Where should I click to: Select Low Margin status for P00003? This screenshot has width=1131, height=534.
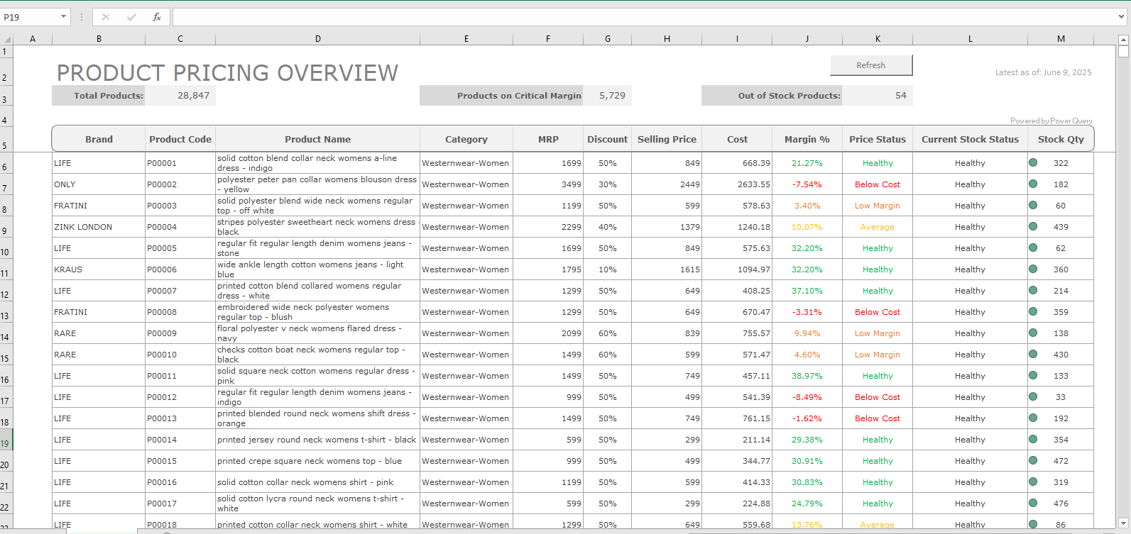click(x=878, y=206)
